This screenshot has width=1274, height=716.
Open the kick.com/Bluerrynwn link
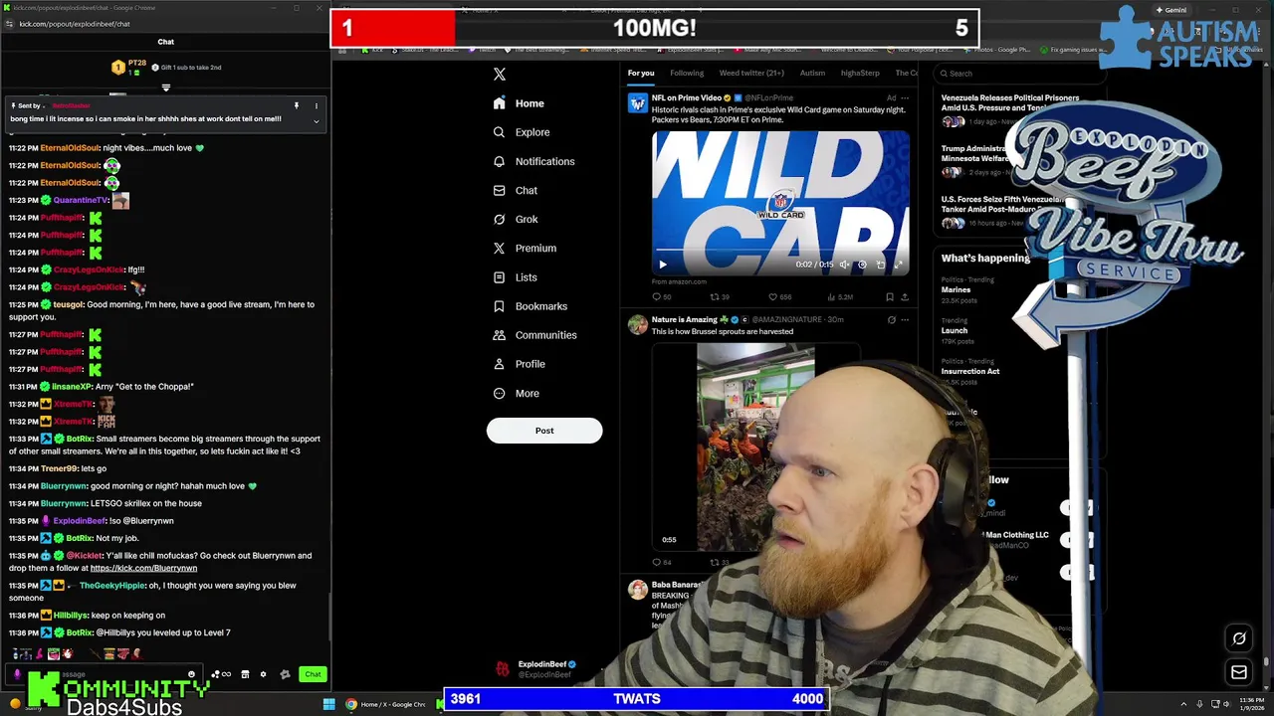click(143, 568)
